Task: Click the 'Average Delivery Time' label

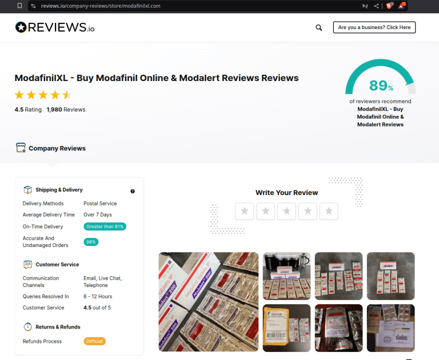Action: [49, 215]
